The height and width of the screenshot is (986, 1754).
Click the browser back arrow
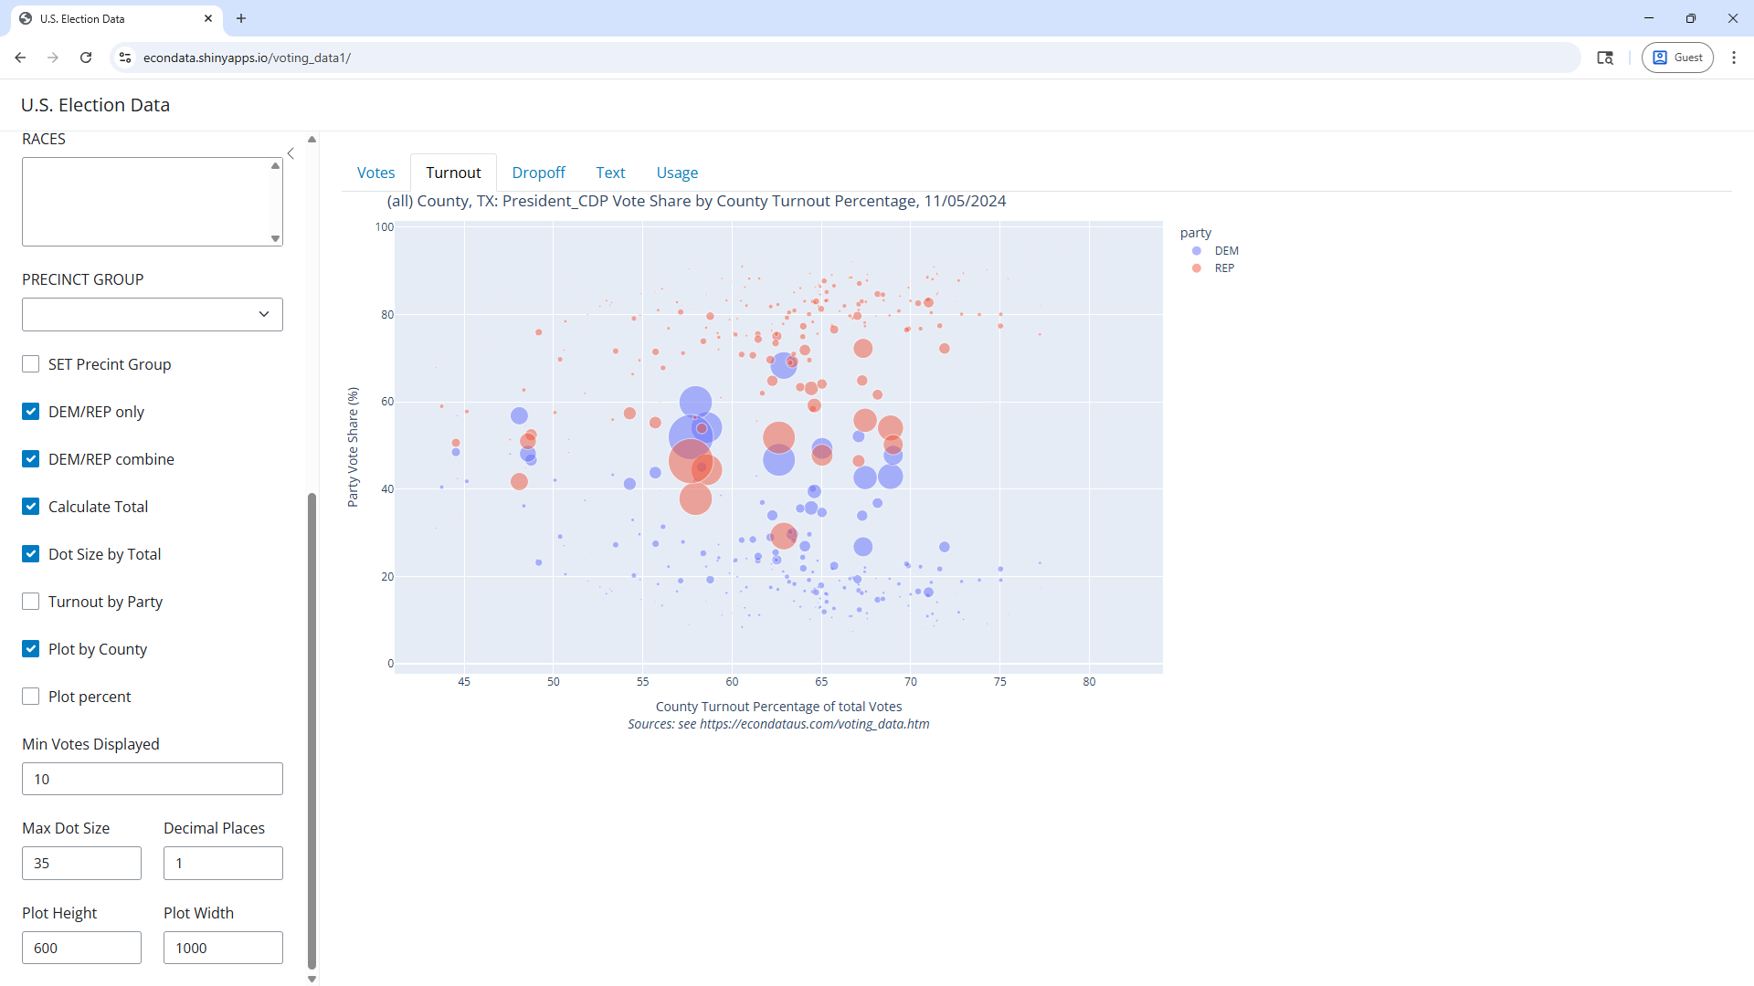20,58
